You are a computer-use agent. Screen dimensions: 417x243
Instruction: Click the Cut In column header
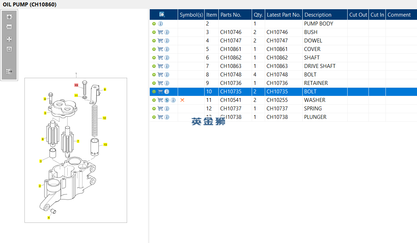click(x=377, y=15)
